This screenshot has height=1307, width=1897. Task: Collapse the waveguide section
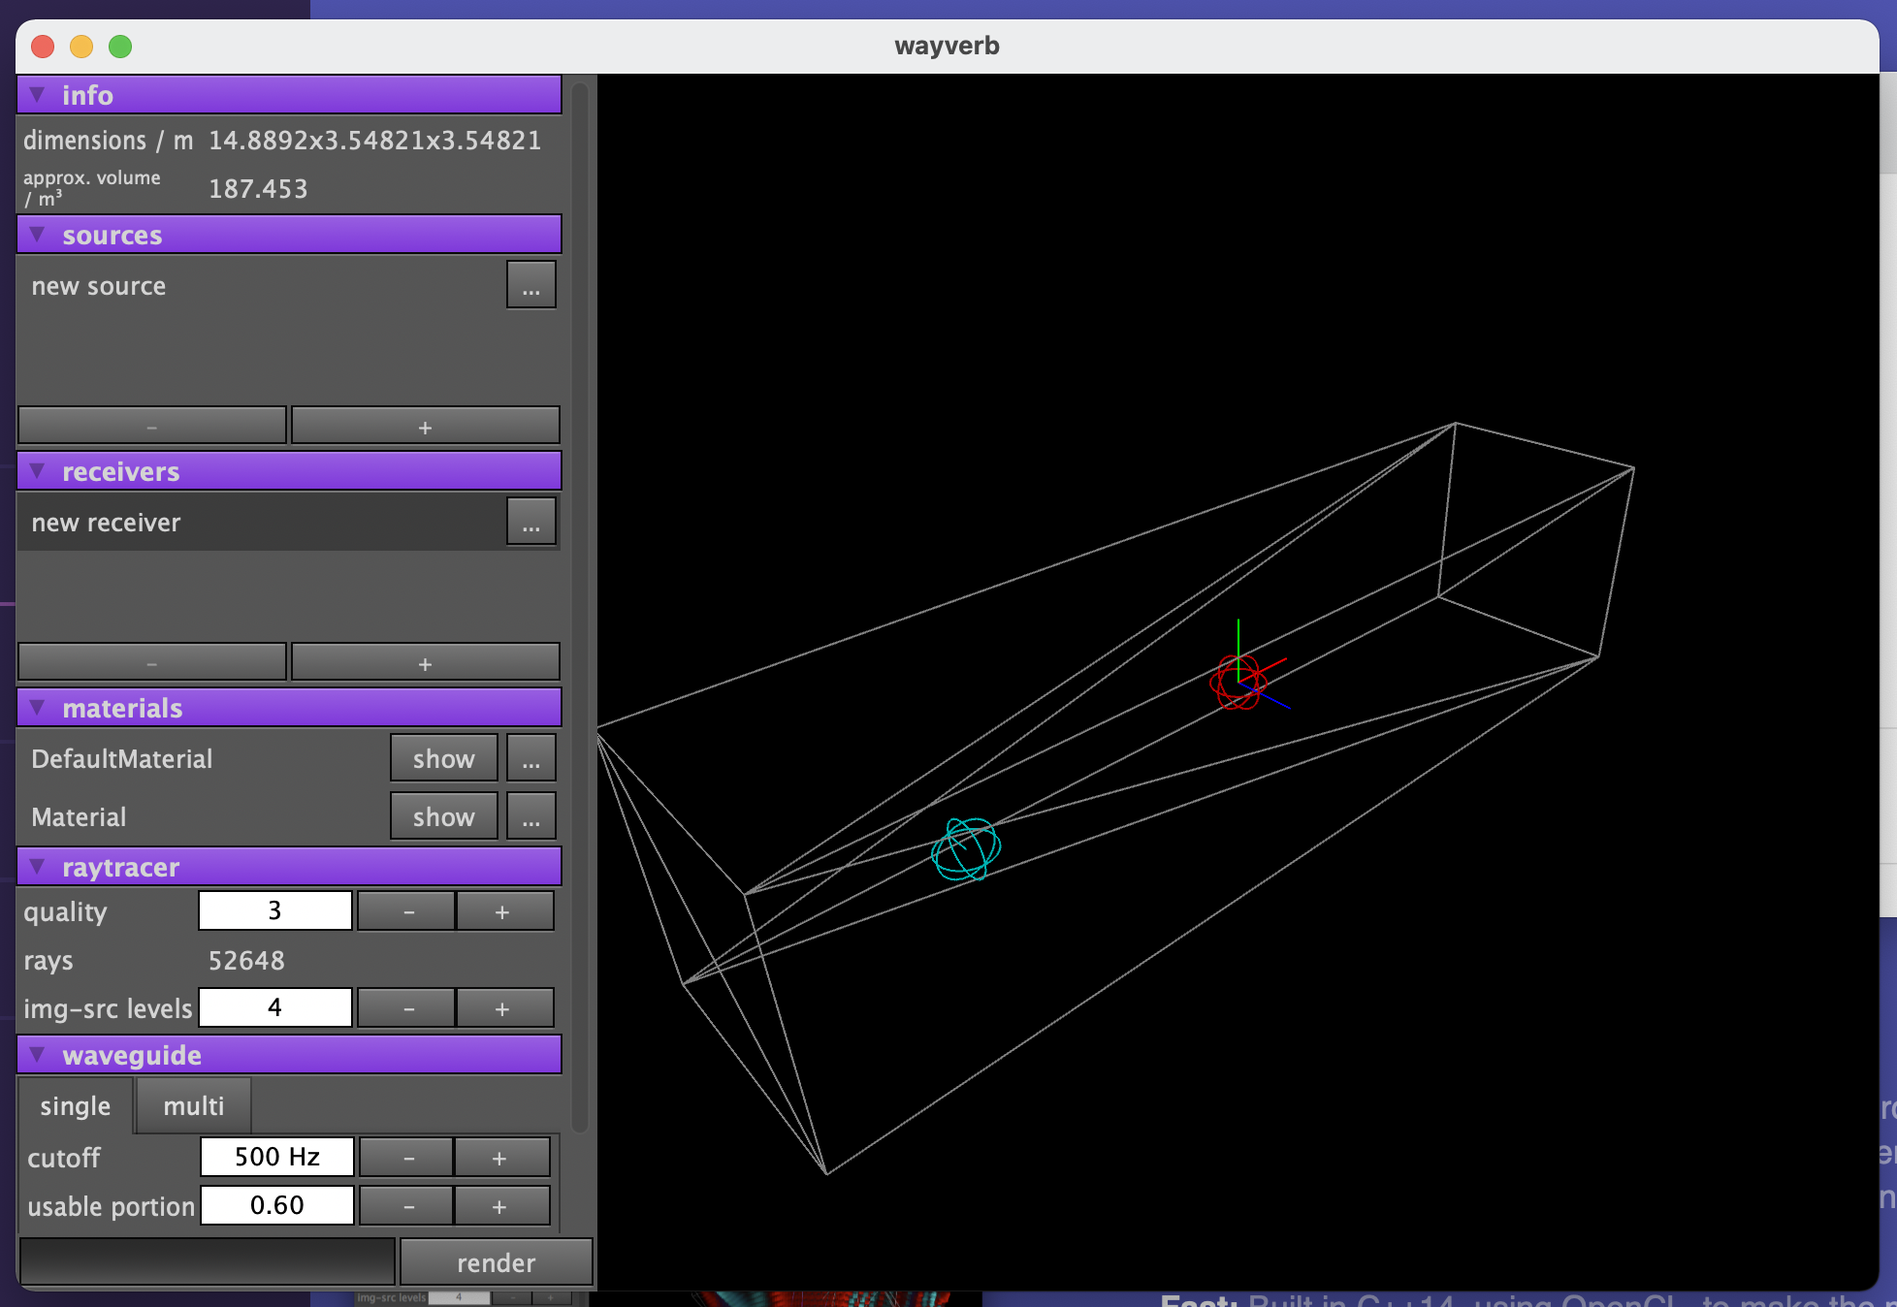pyautogui.click(x=38, y=1055)
